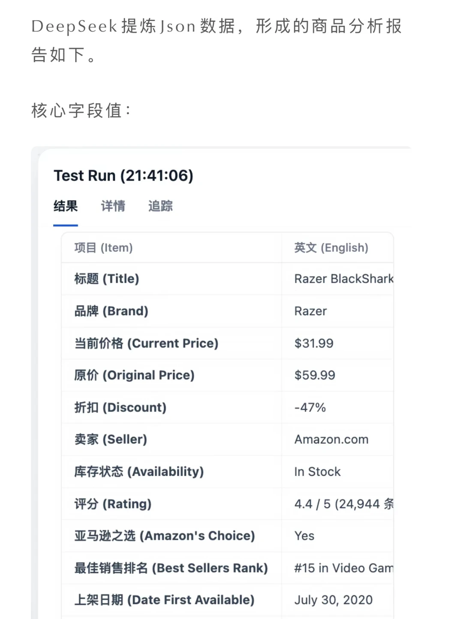Open the 详情 tab
This screenshot has height=619, width=463.
[113, 206]
